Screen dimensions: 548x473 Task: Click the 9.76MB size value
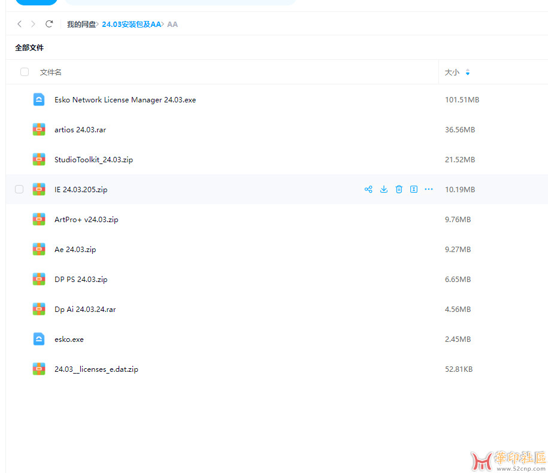458,219
